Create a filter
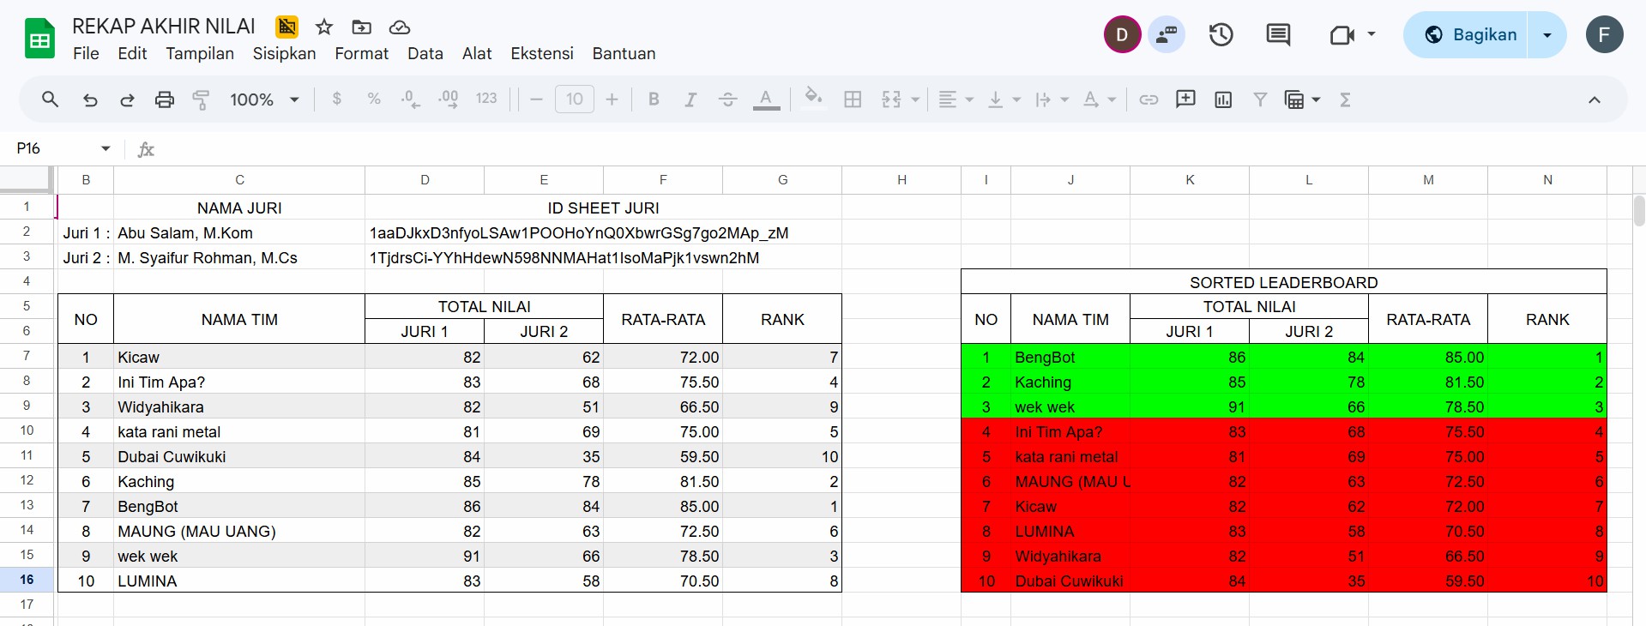The height and width of the screenshot is (626, 1646). [1260, 99]
